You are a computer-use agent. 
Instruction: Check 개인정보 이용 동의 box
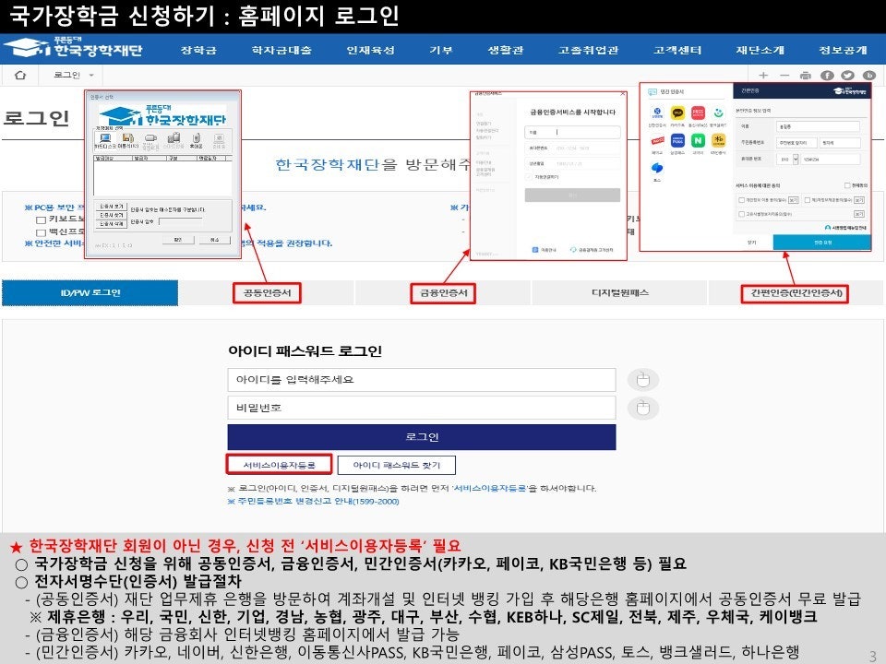pyautogui.click(x=741, y=200)
